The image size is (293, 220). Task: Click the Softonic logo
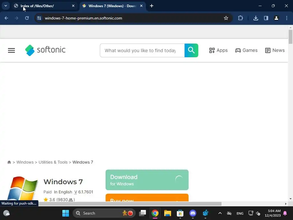click(x=45, y=50)
